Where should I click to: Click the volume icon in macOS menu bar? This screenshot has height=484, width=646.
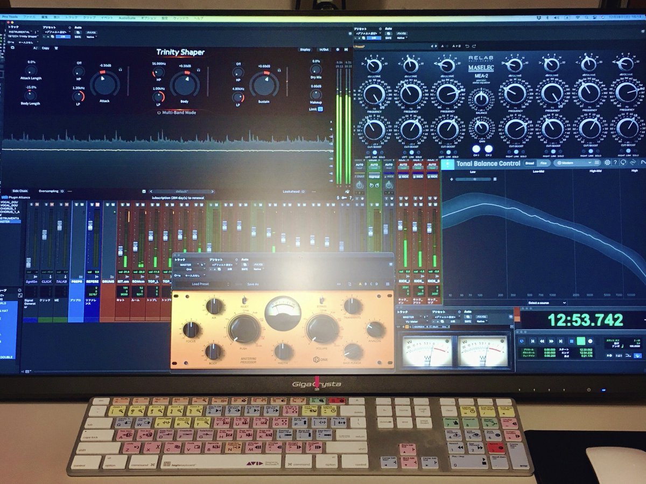tap(556, 17)
